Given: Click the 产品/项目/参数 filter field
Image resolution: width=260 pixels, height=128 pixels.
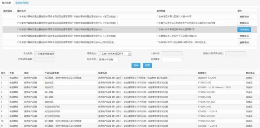Looking at the screenshot, I should pyautogui.click(x=45, y=59).
